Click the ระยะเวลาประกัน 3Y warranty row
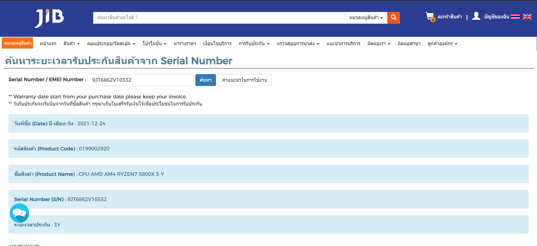Image resolution: width=537 pixels, height=246 pixels. [x=268, y=225]
